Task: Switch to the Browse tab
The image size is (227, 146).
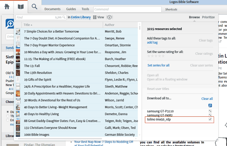Action: click(x=194, y=17)
